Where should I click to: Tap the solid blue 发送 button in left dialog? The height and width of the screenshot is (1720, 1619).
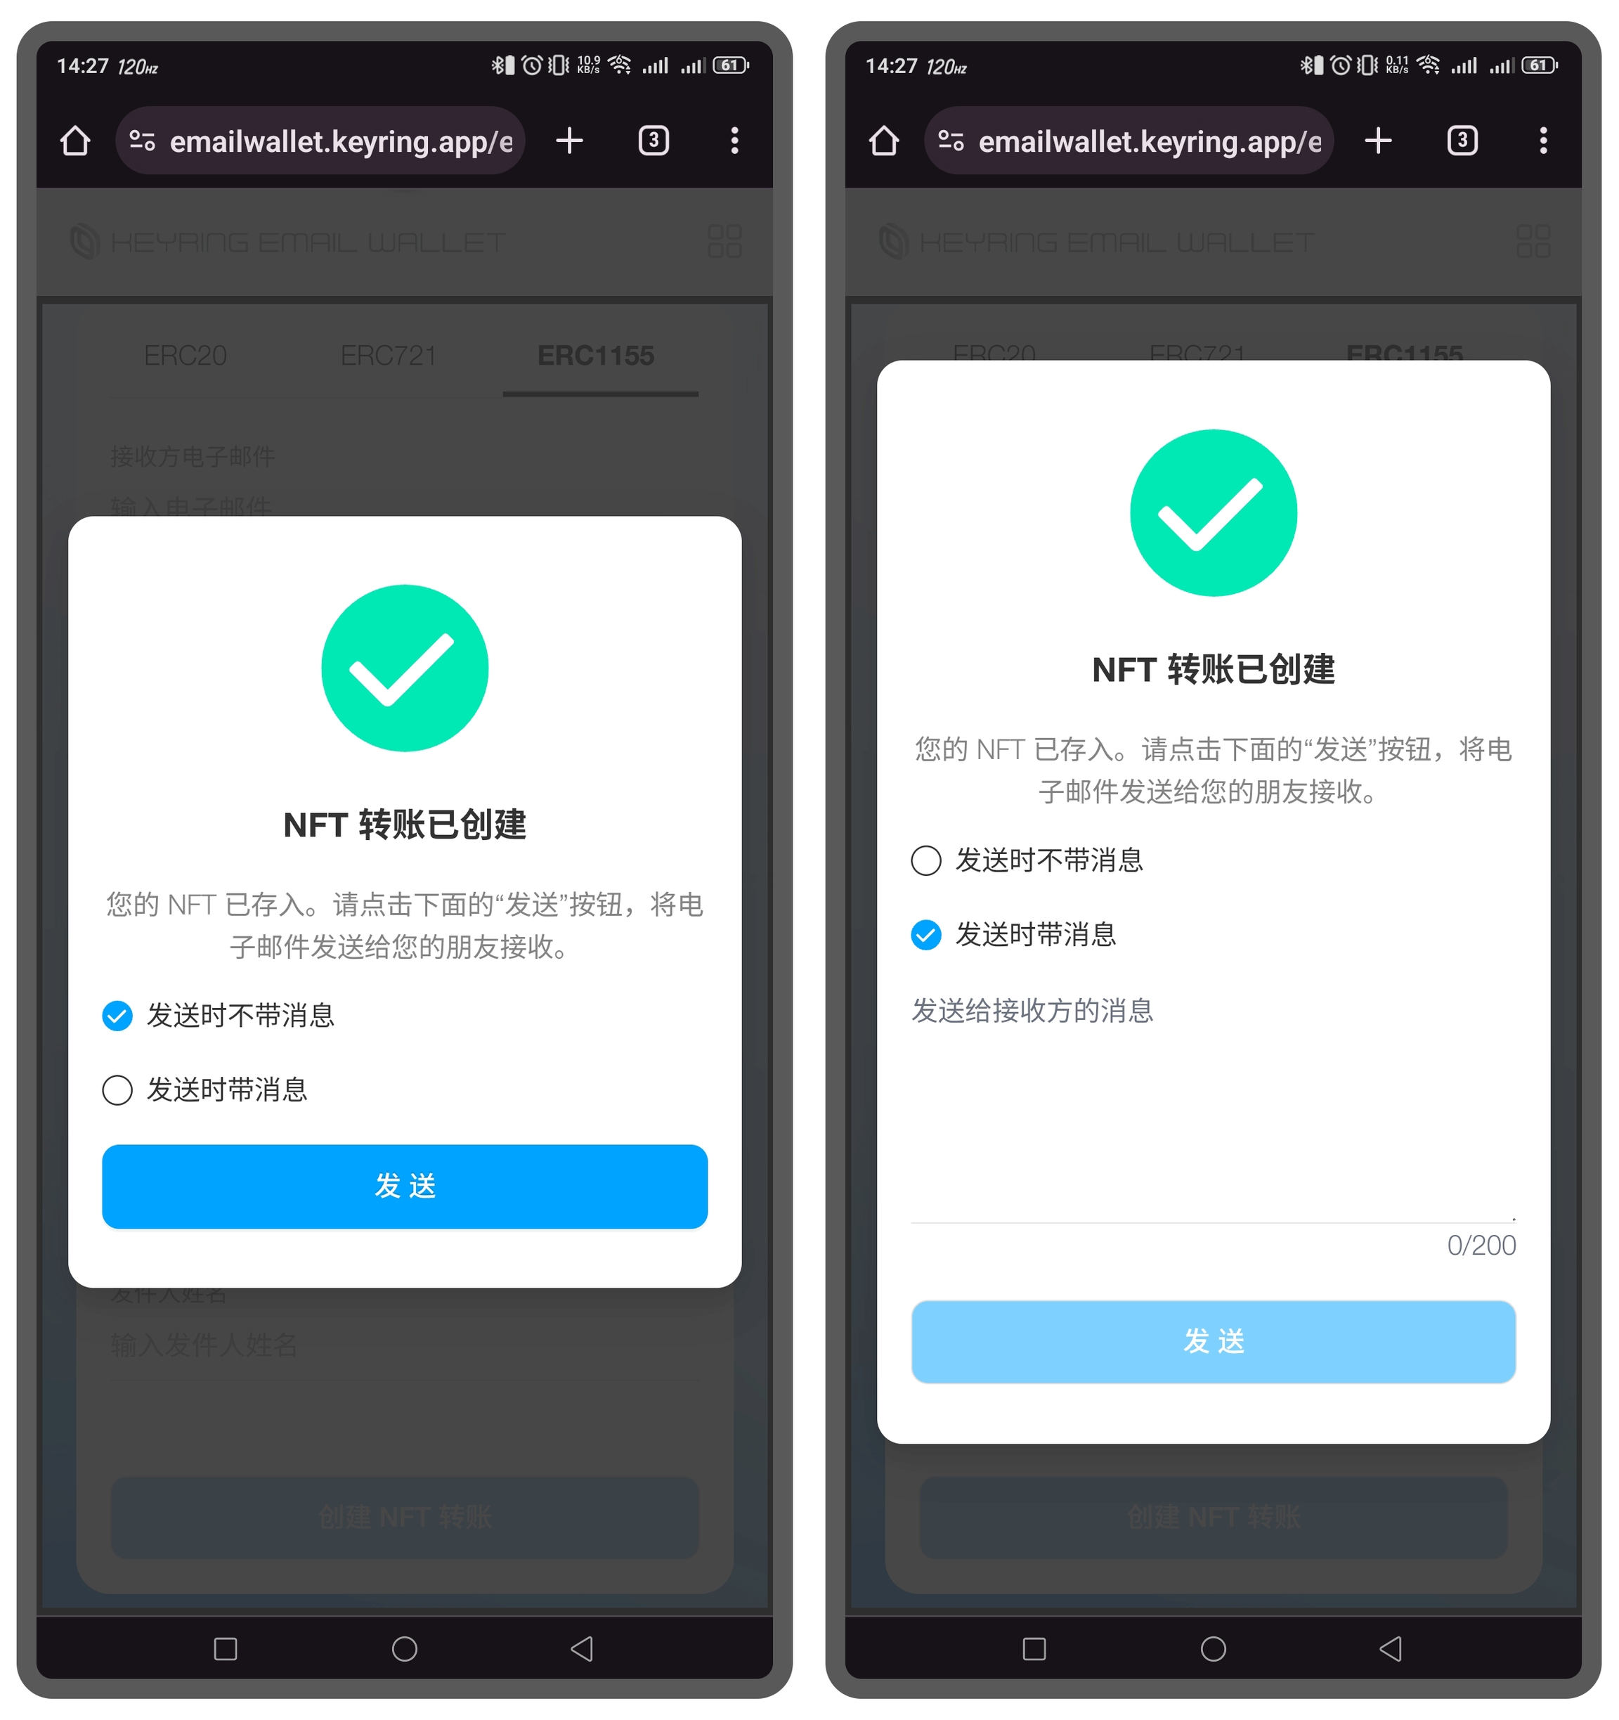405,1186
